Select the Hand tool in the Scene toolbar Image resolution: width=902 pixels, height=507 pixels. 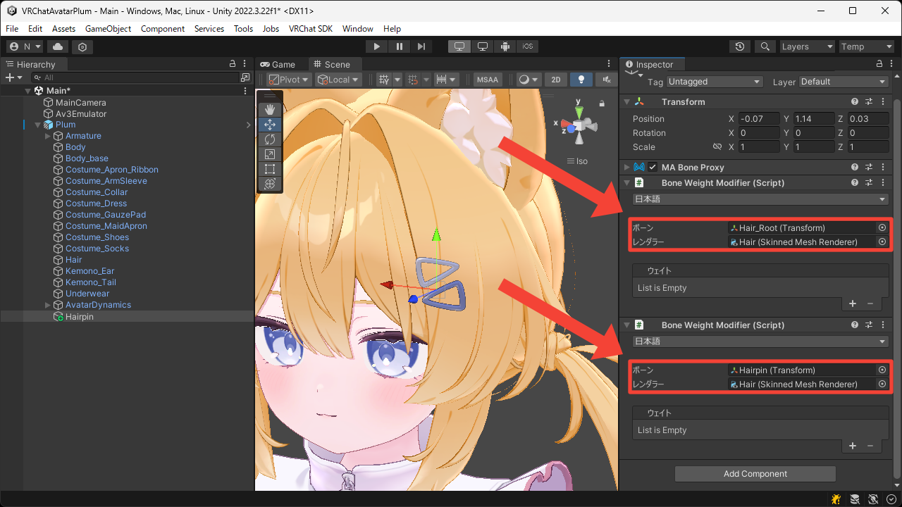pyautogui.click(x=270, y=109)
